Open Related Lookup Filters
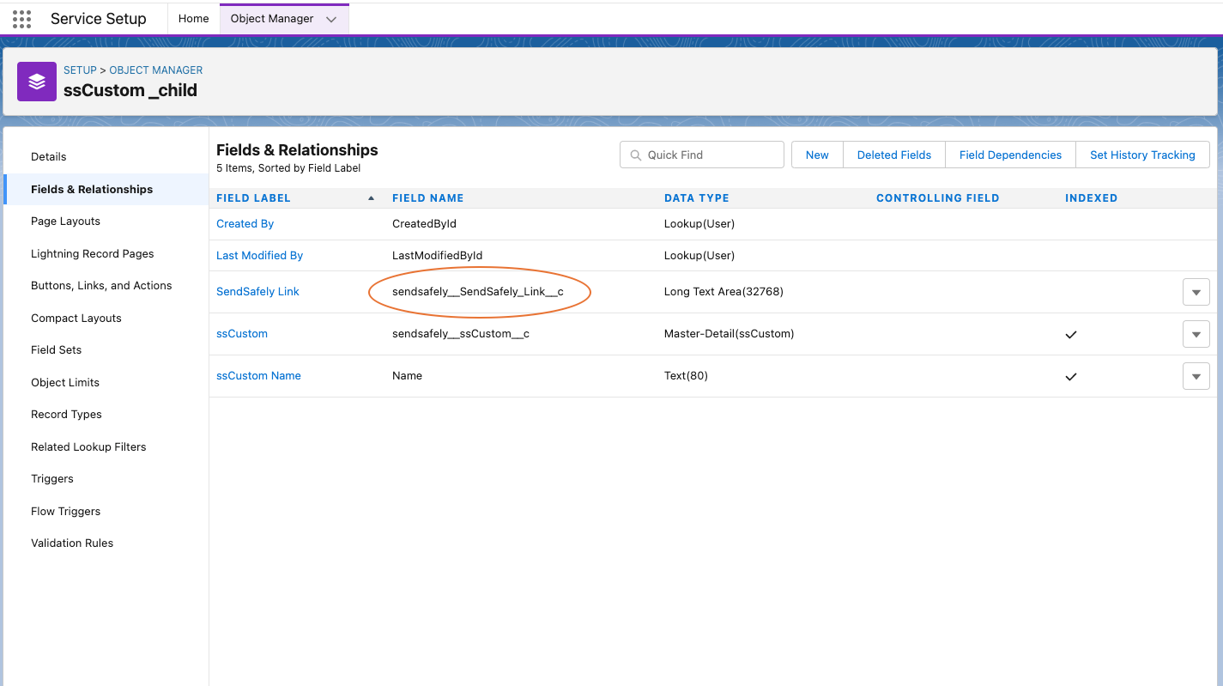Image resolution: width=1223 pixels, height=686 pixels. click(x=88, y=447)
